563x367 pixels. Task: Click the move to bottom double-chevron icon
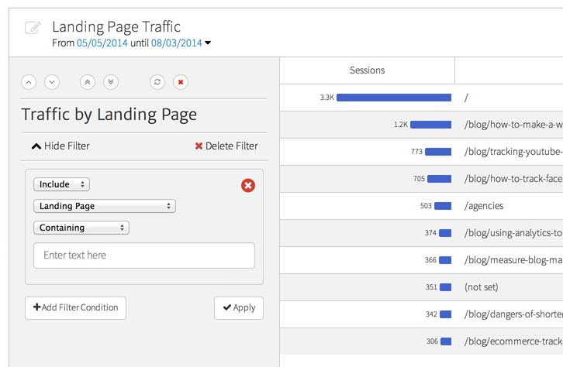(111, 82)
